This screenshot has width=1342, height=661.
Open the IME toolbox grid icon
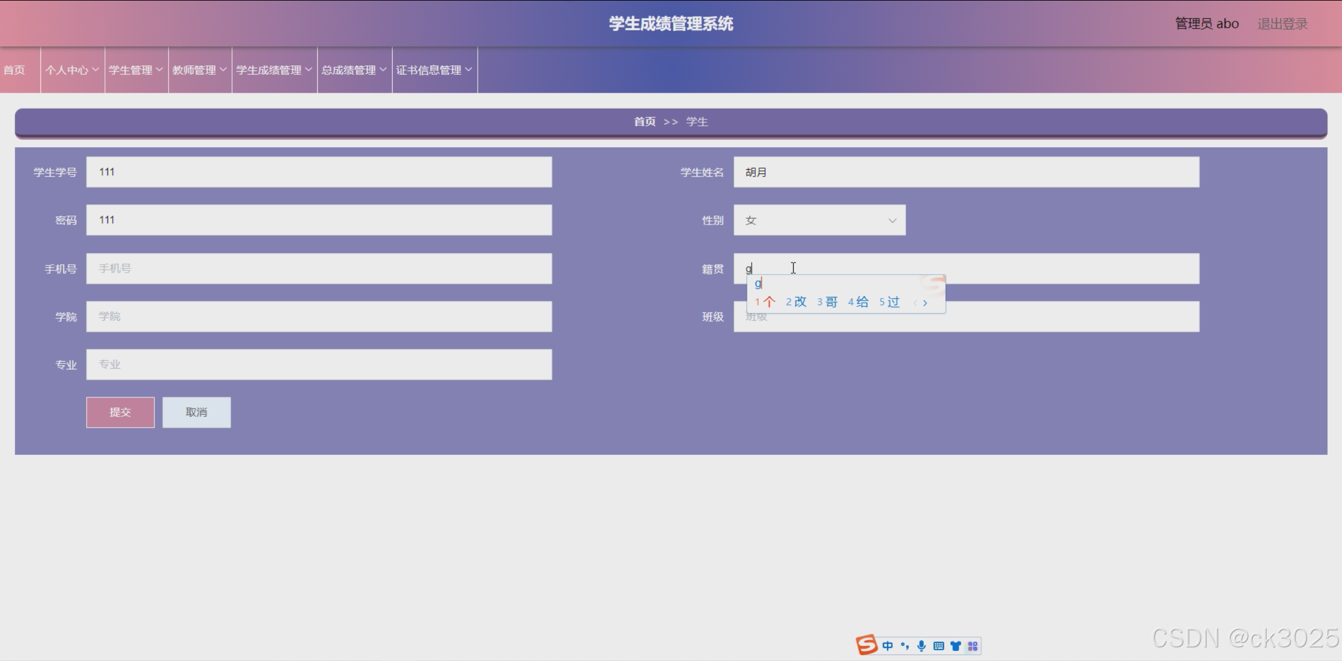[972, 646]
